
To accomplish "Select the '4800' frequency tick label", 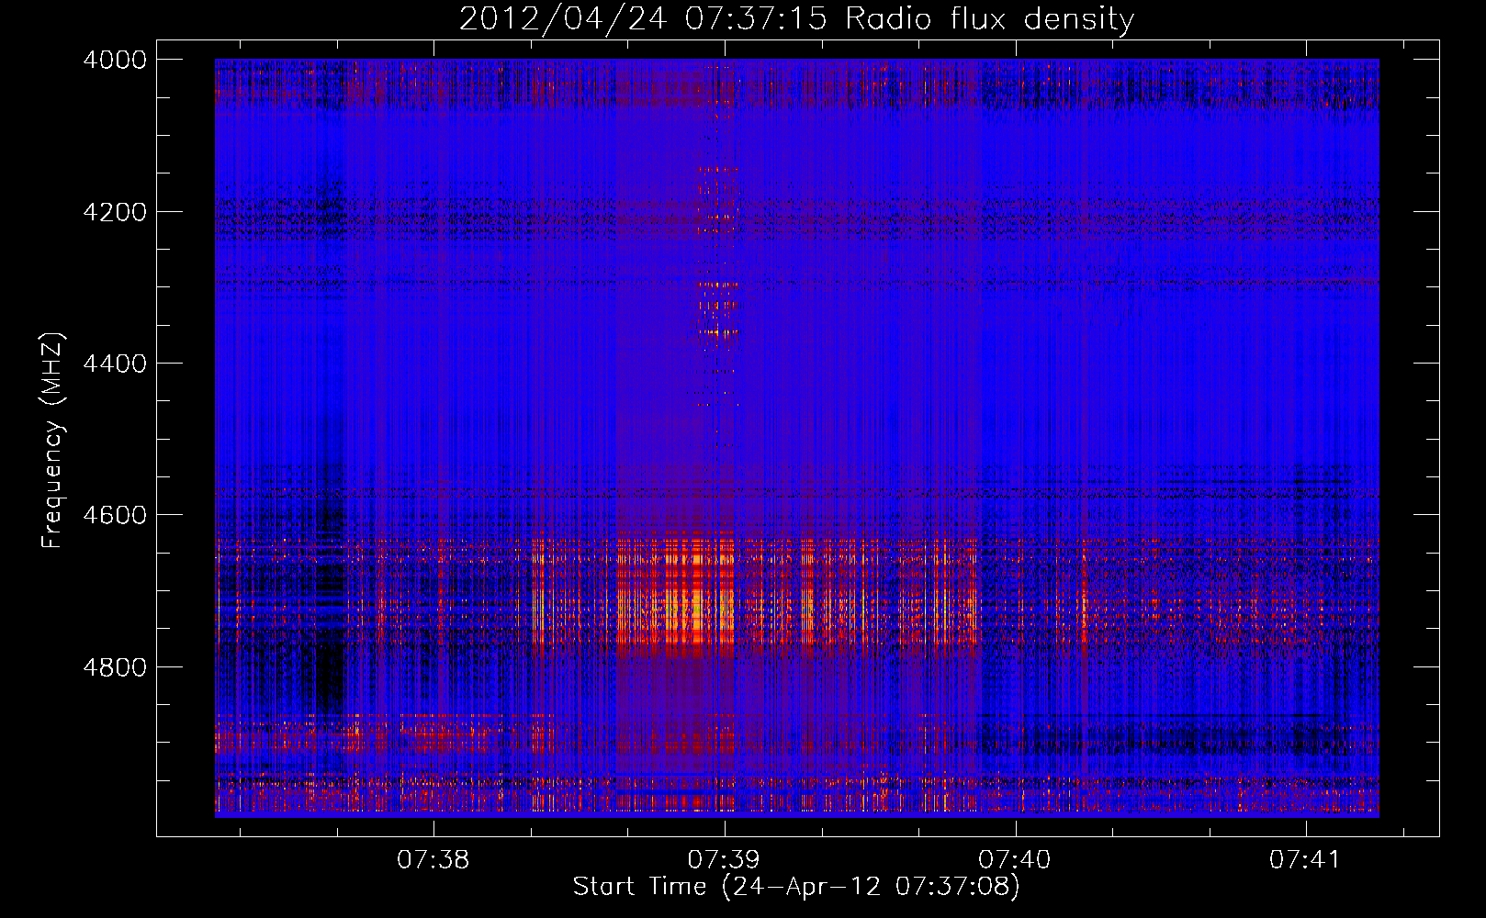I will tap(115, 666).
